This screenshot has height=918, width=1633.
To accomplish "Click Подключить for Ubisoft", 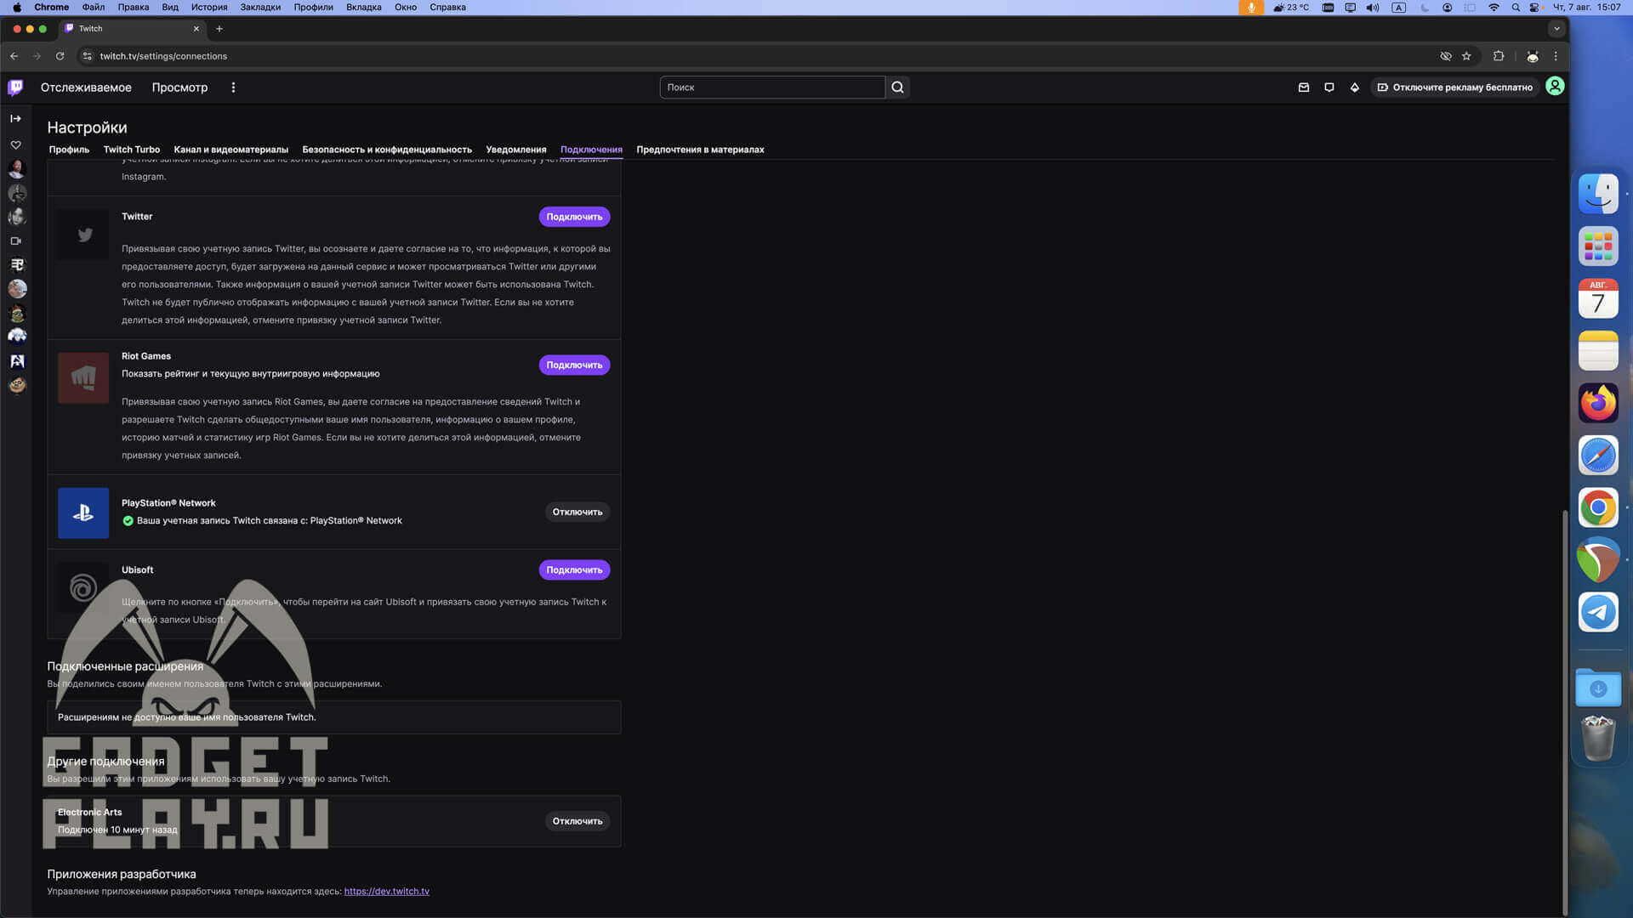I will point(574,569).
